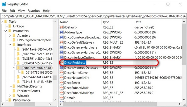Sort values by the Type column header

(106, 22)
